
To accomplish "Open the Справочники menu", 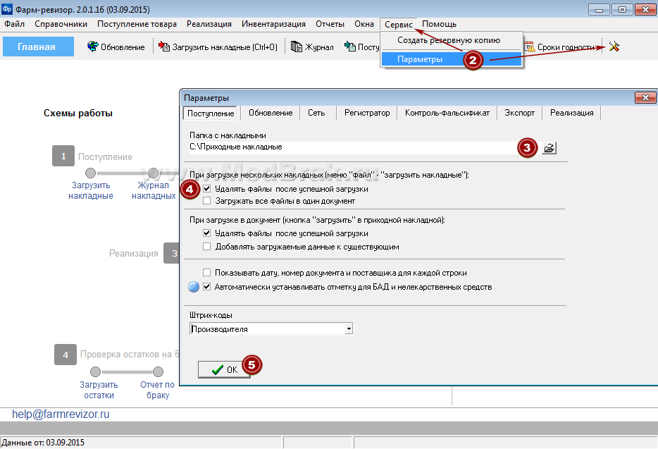I will click(x=61, y=24).
